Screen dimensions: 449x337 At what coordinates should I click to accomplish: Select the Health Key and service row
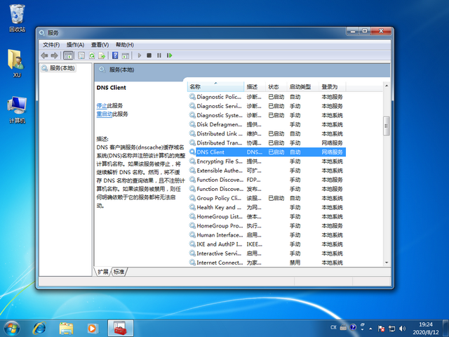(x=267, y=207)
